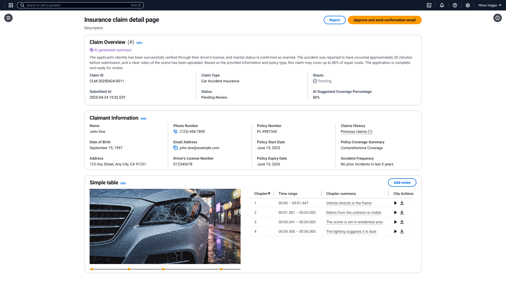Approve and send confirmation email
Screen dimensions: 506x284
(385, 20)
